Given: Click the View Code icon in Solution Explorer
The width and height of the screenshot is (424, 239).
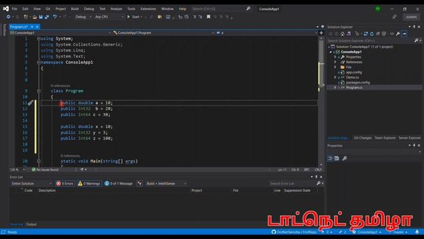Looking at the screenshot, I should tap(392, 34).
